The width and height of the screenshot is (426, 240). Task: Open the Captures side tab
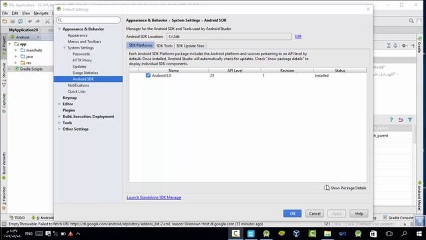4,103
